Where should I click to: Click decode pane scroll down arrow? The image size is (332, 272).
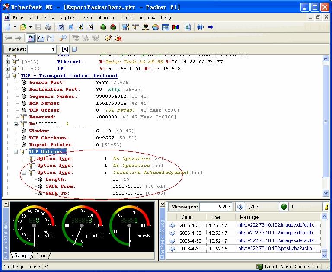point(326,193)
